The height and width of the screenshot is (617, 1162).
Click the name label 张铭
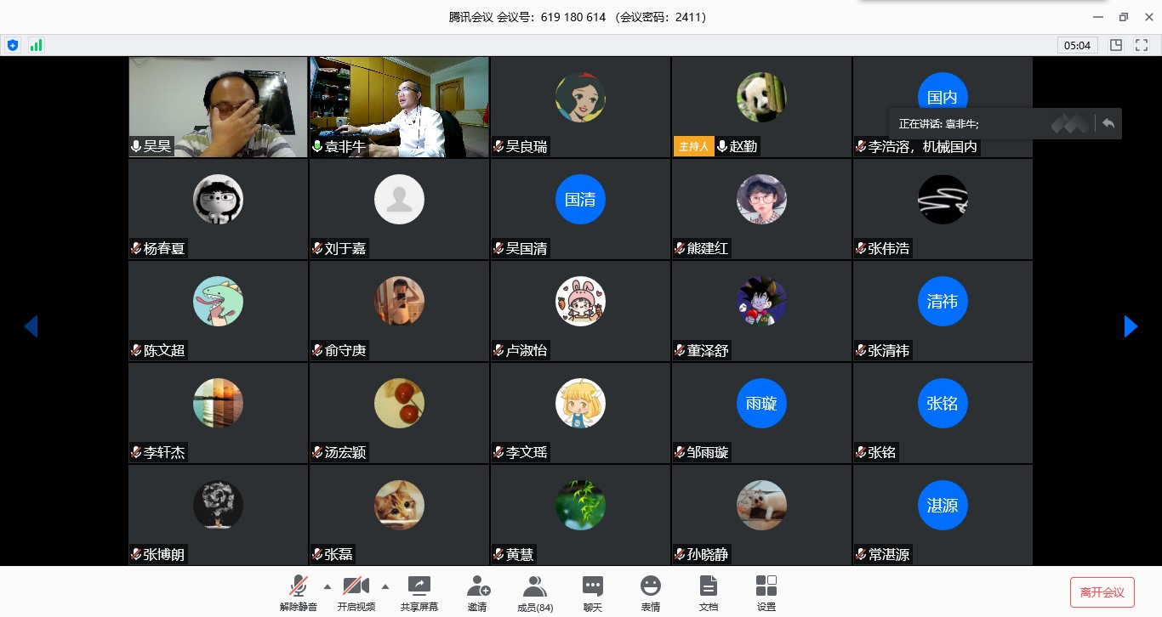(x=882, y=452)
